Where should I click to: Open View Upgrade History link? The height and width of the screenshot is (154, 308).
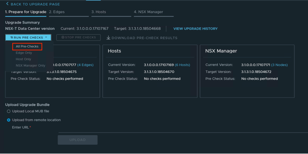pos(195,29)
